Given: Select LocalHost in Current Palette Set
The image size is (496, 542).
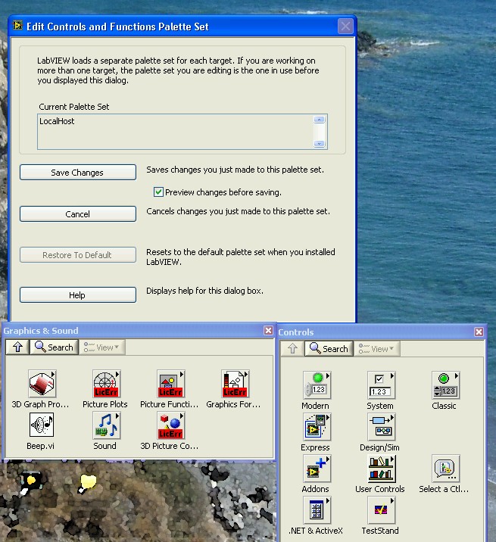Looking at the screenshot, I should [x=57, y=121].
